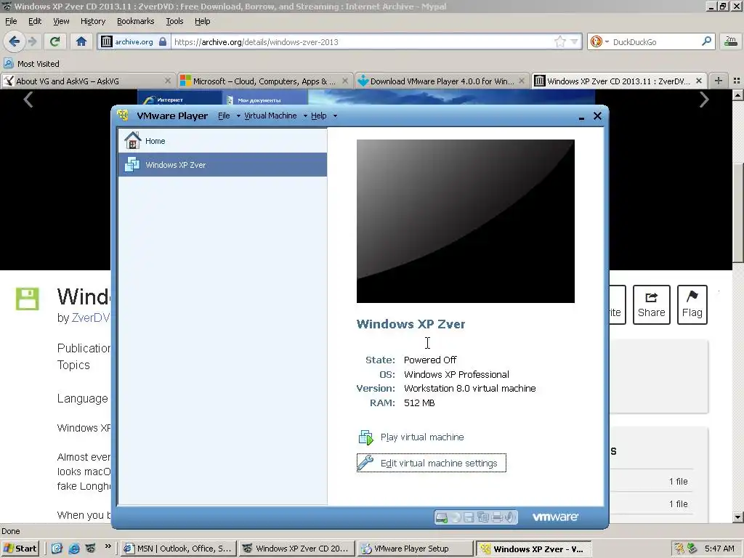744x558 pixels.
Task: Go back with the browser Back arrow
Action: [15, 41]
